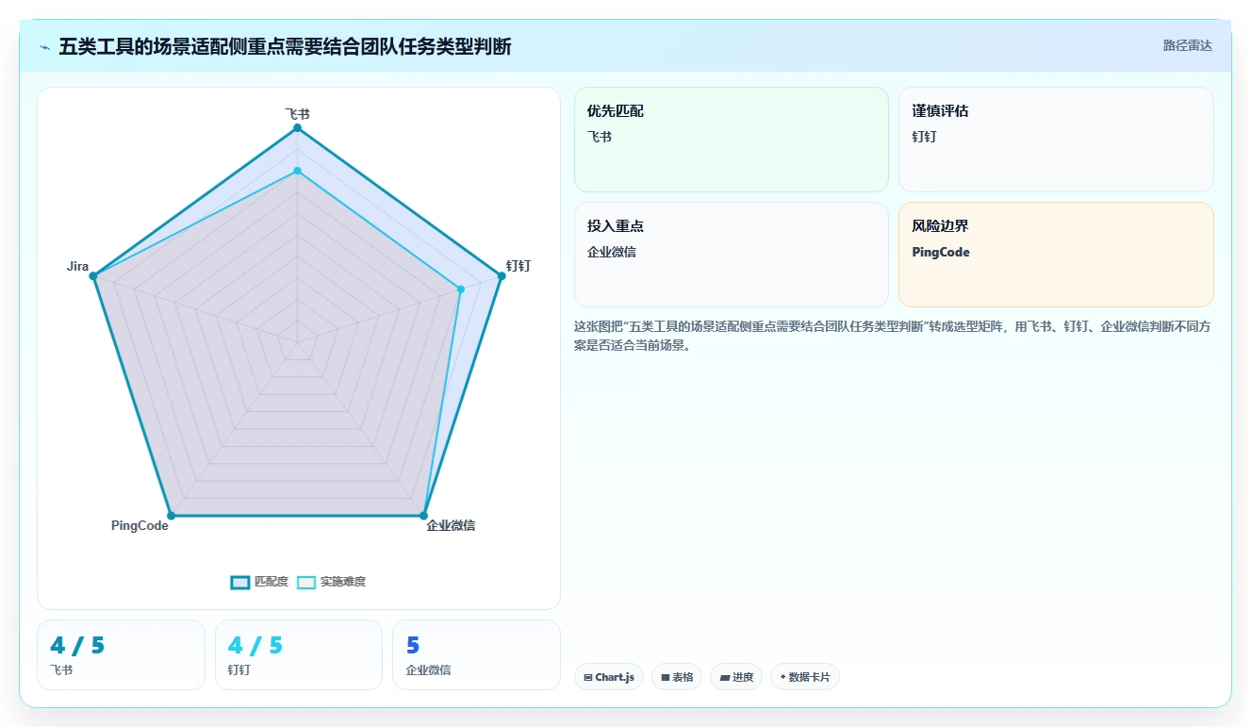Click the 钉钉 inner 实施难度 data point
The image size is (1251, 727).
click(460, 289)
